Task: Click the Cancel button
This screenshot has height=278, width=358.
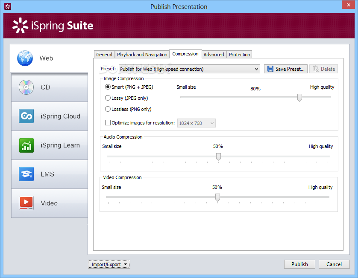Action: point(334,264)
